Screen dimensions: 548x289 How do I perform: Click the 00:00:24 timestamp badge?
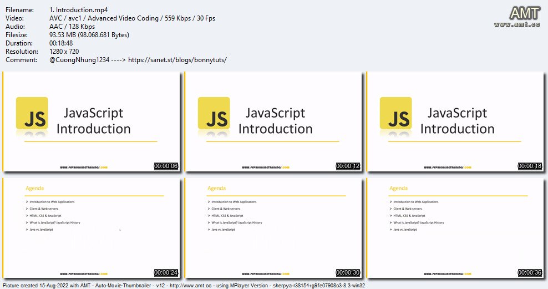coord(166,272)
